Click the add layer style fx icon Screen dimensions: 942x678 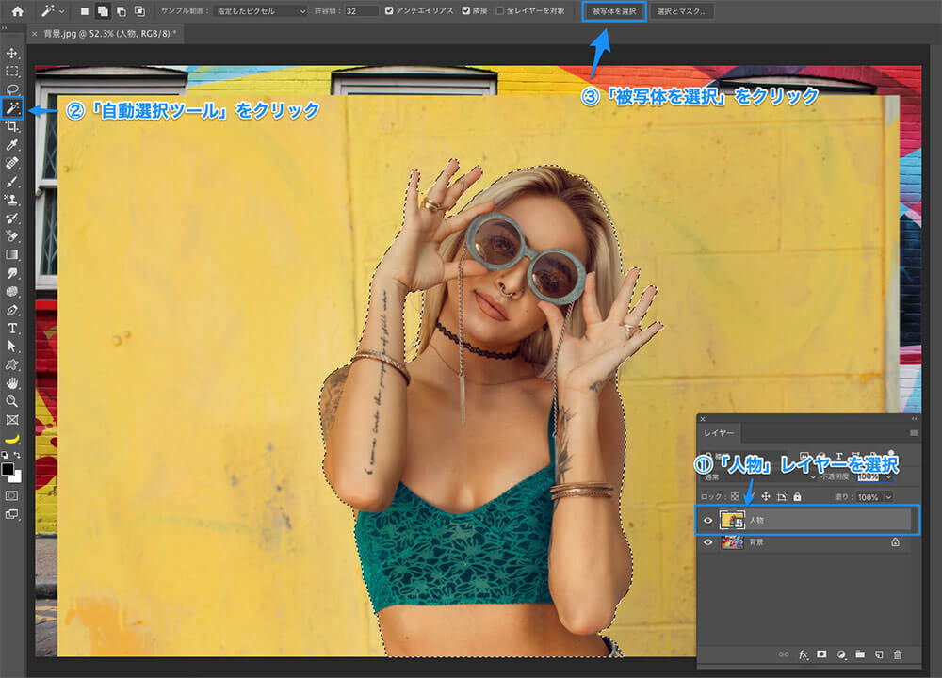pyautogui.click(x=804, y=654)
